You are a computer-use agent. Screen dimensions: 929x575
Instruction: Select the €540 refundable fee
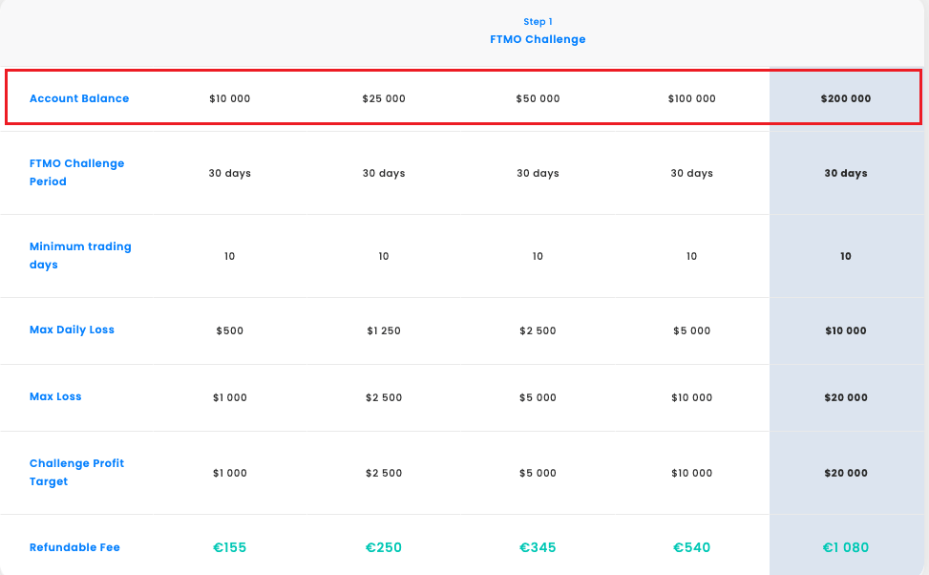coord(692,547)
